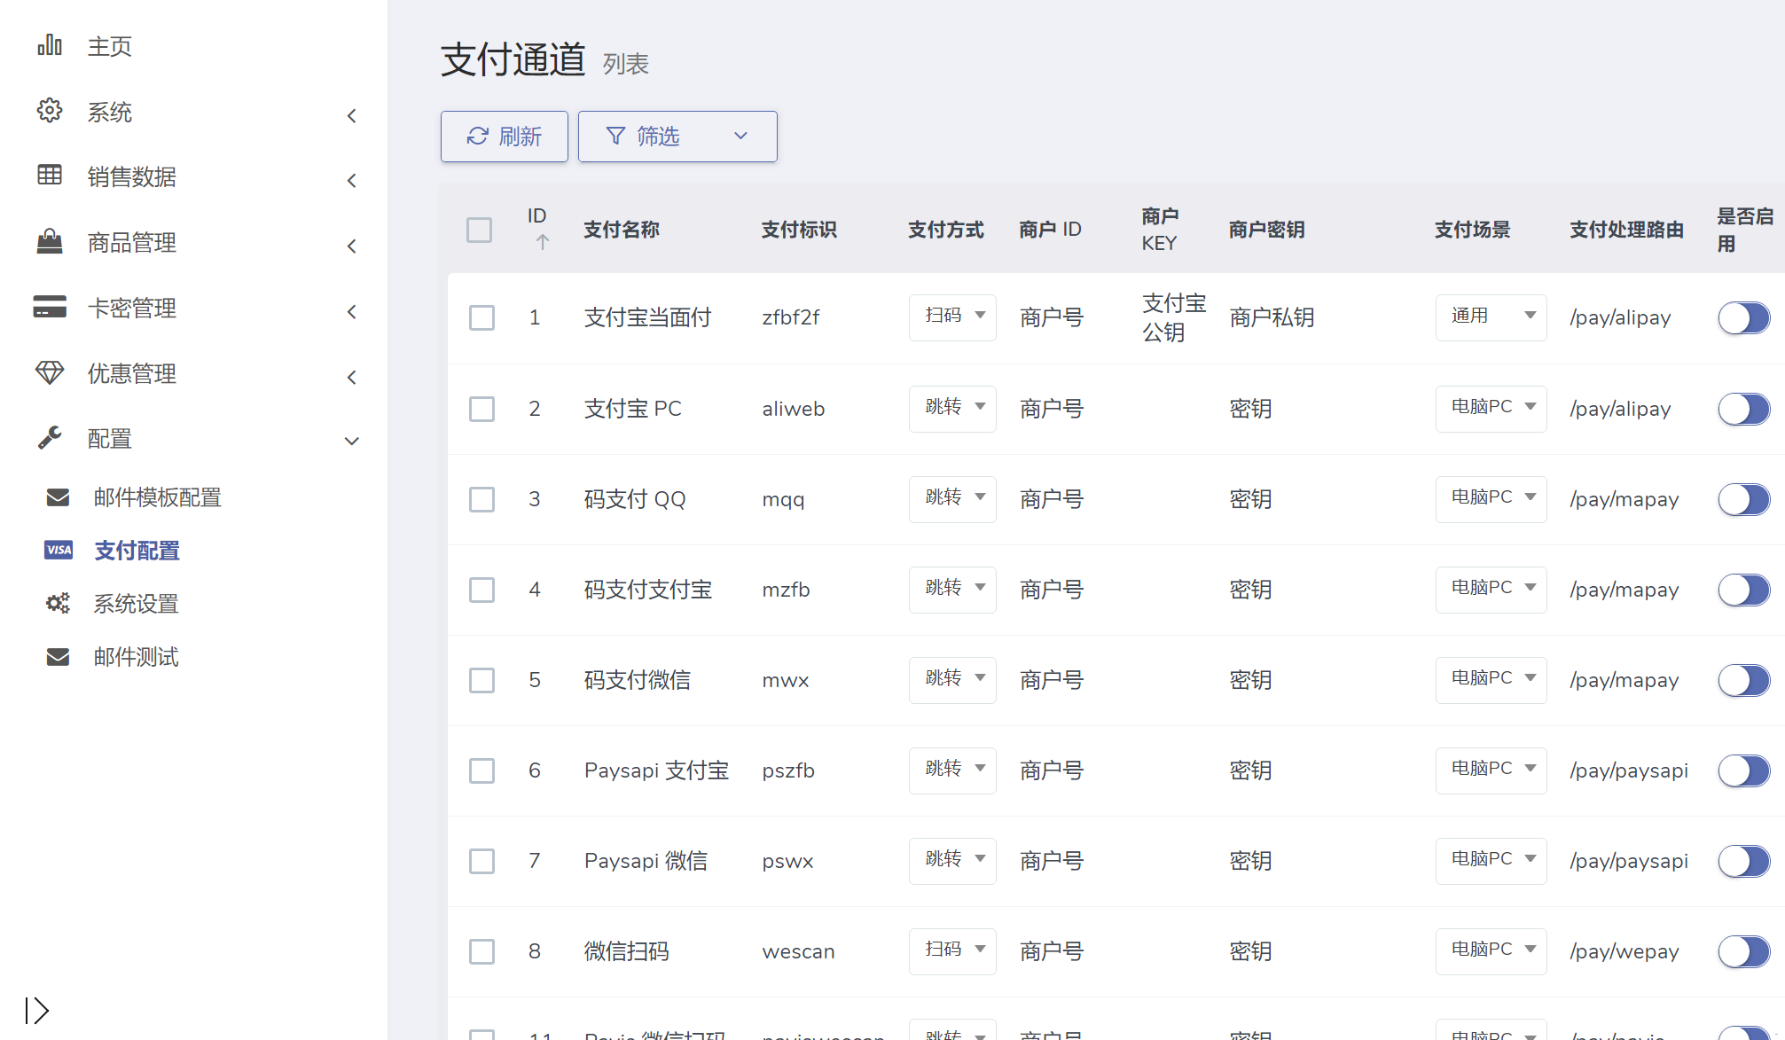The height and width of the screenshot is (1040, 1785).
Task: Click the 刷新 refresh button
Action: pyautogui.click(x=504, y=136)
